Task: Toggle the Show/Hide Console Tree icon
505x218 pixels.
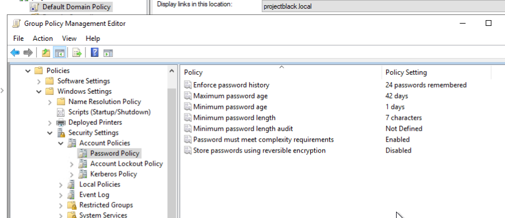Action: pyautogui.click(x=59, y=53)
